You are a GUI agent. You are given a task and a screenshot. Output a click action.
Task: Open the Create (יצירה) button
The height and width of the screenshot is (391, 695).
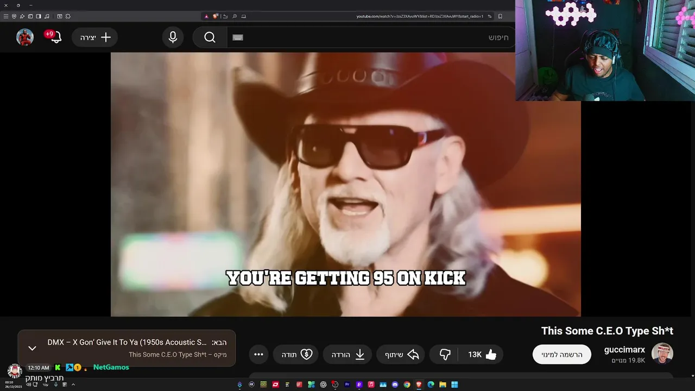[x=95, y=37]
